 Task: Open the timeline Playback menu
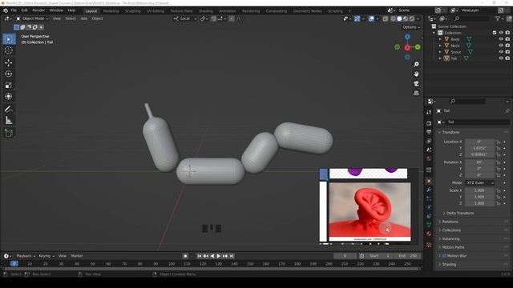pyautogui.click(x=26, y=256)
